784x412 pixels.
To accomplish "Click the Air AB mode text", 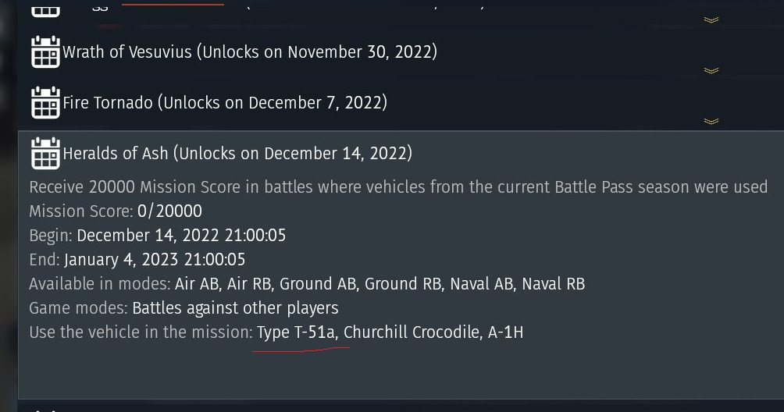I will click(196, 284).
